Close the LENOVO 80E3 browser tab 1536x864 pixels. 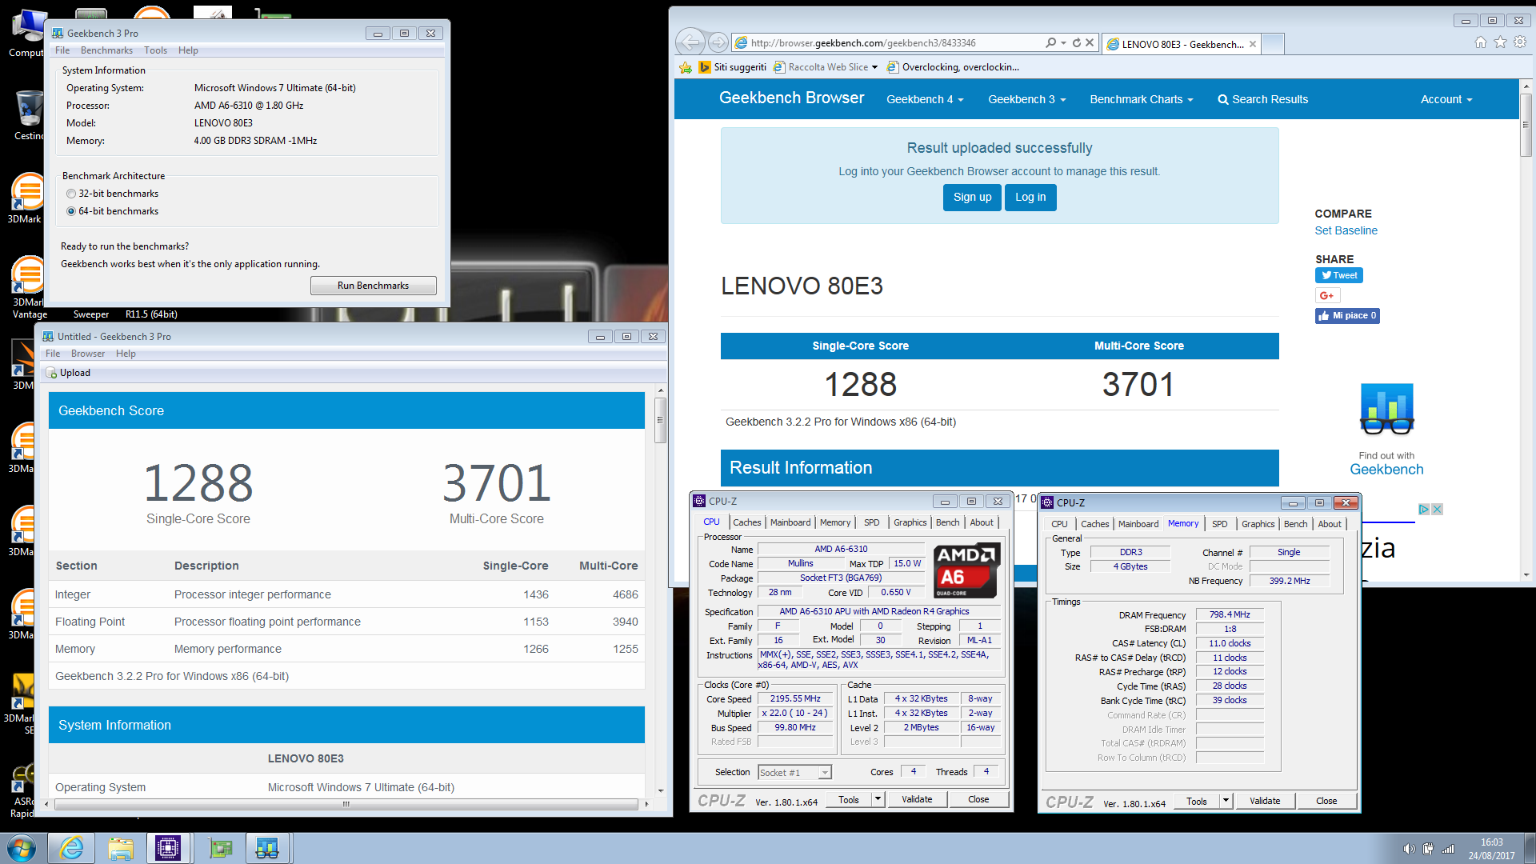[x=1252, y=44]
